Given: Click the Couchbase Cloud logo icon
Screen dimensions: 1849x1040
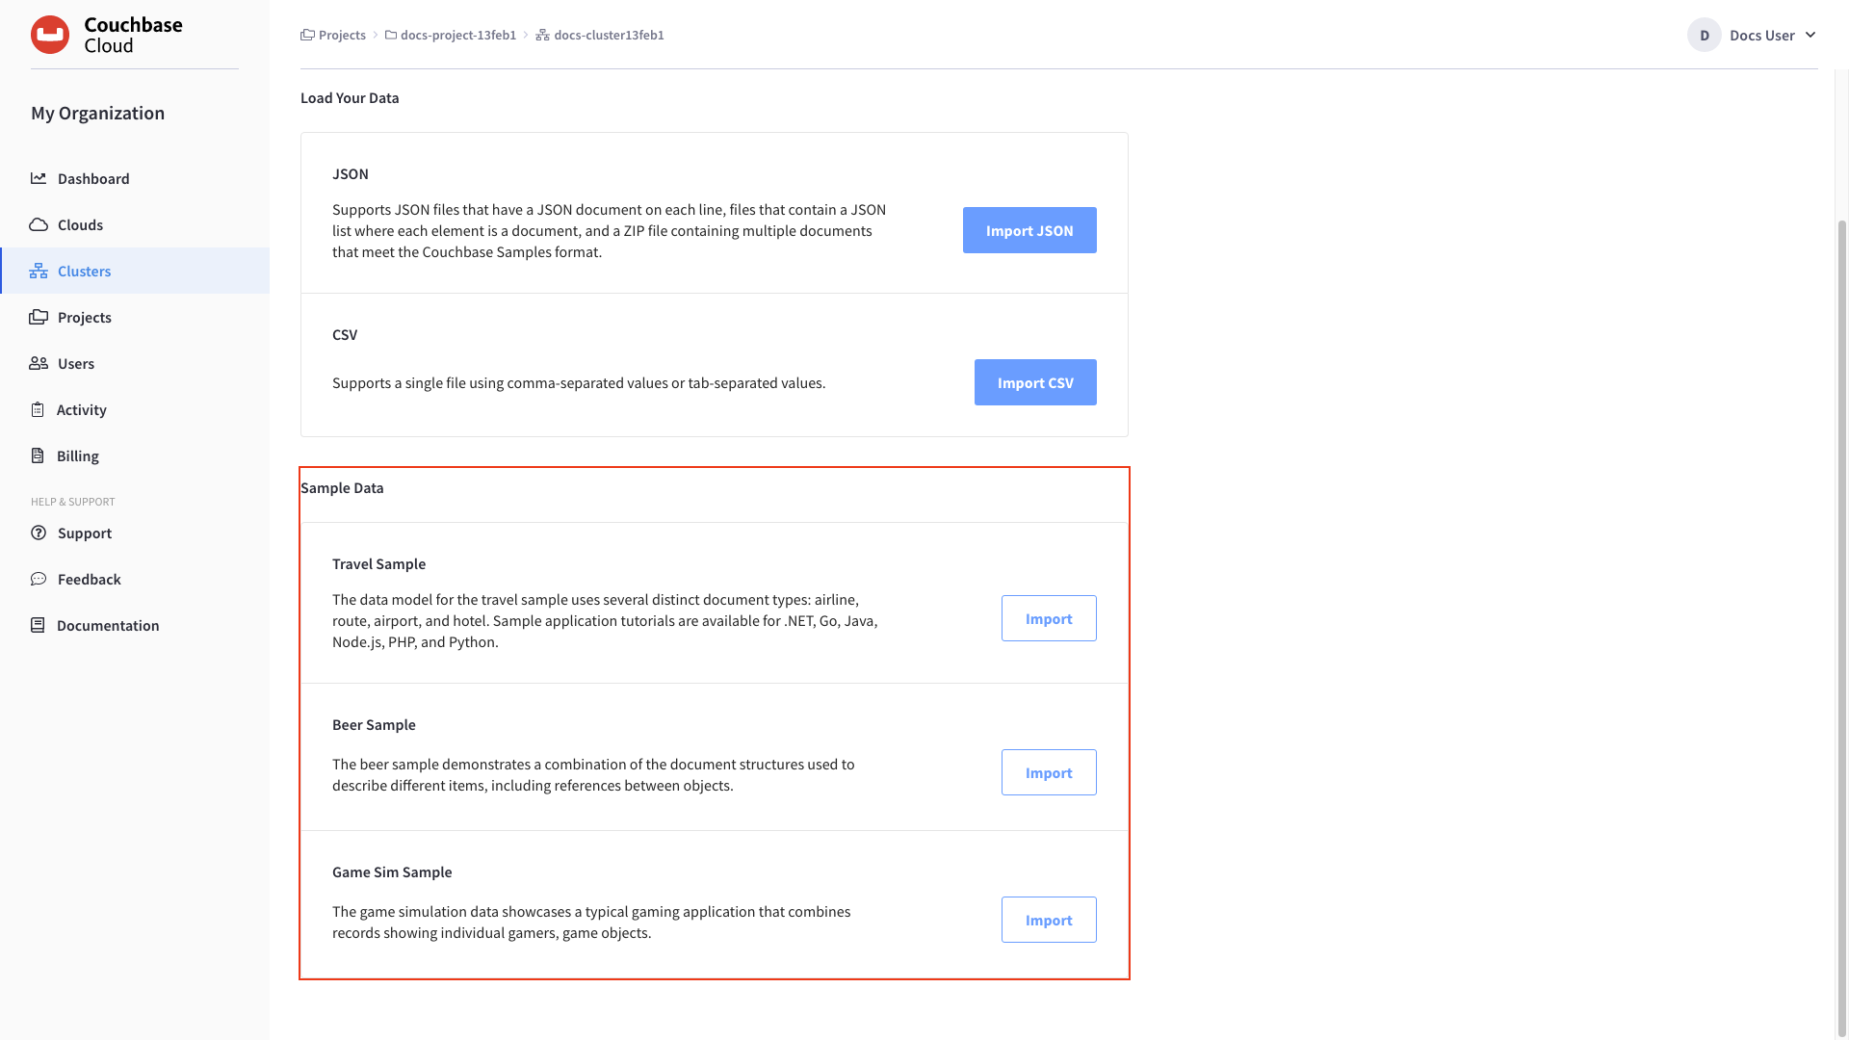Looking at the screenshot, I should tap(50, 35).
